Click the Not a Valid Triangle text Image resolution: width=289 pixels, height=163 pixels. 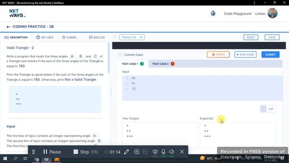tap(80, 80)
